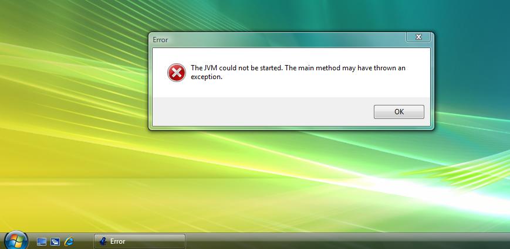Close the Error dialog with X

pos(418,37)
